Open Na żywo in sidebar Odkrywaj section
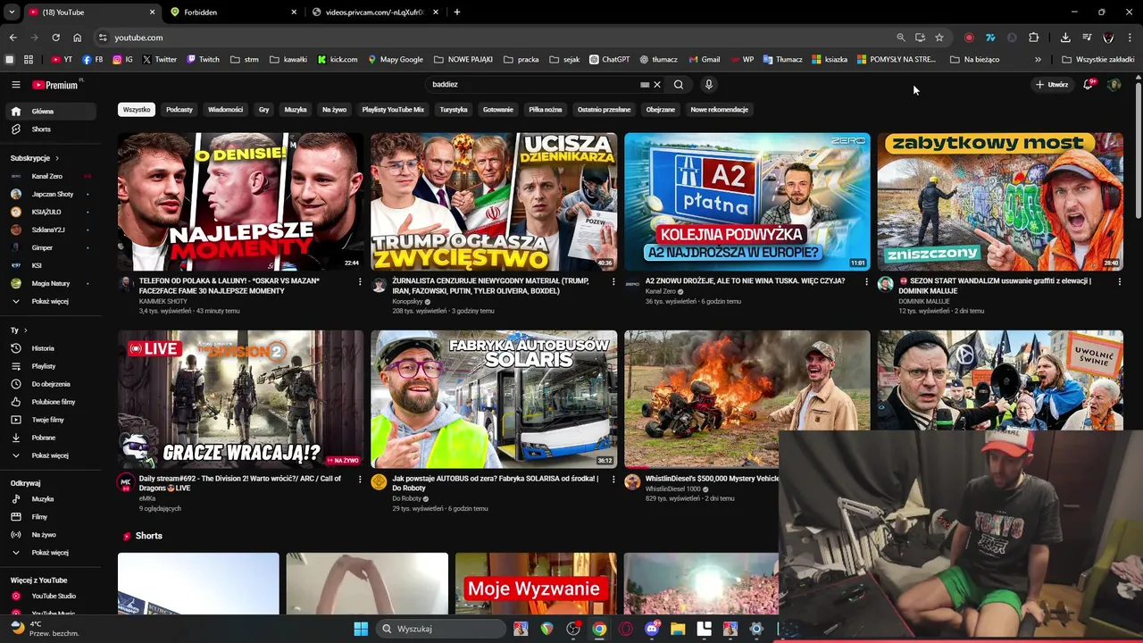Screen dimensions: 1143x643 click(50, 535)
